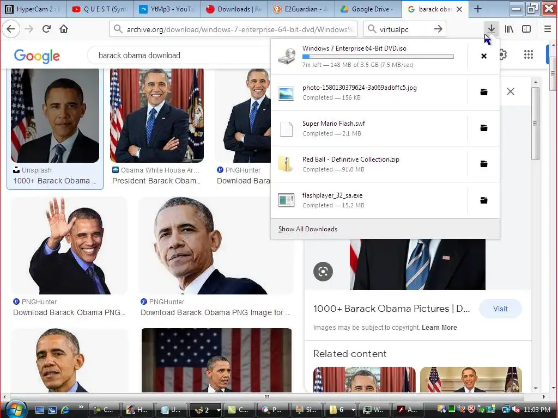The width and height of the screenshot is (558, 418).
Task: Open containing folder for Super Mario Flash.swf
Action: pyautogui.click(x=484, y=128)
